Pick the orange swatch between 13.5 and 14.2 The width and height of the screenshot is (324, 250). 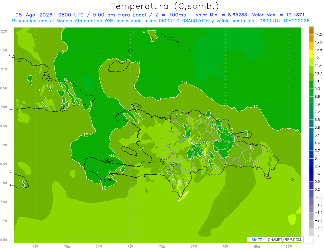pos(311,39)
